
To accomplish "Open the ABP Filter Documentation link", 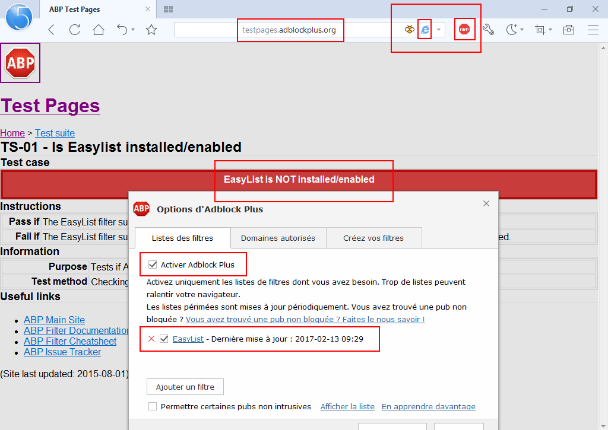I will click(76, 330).
